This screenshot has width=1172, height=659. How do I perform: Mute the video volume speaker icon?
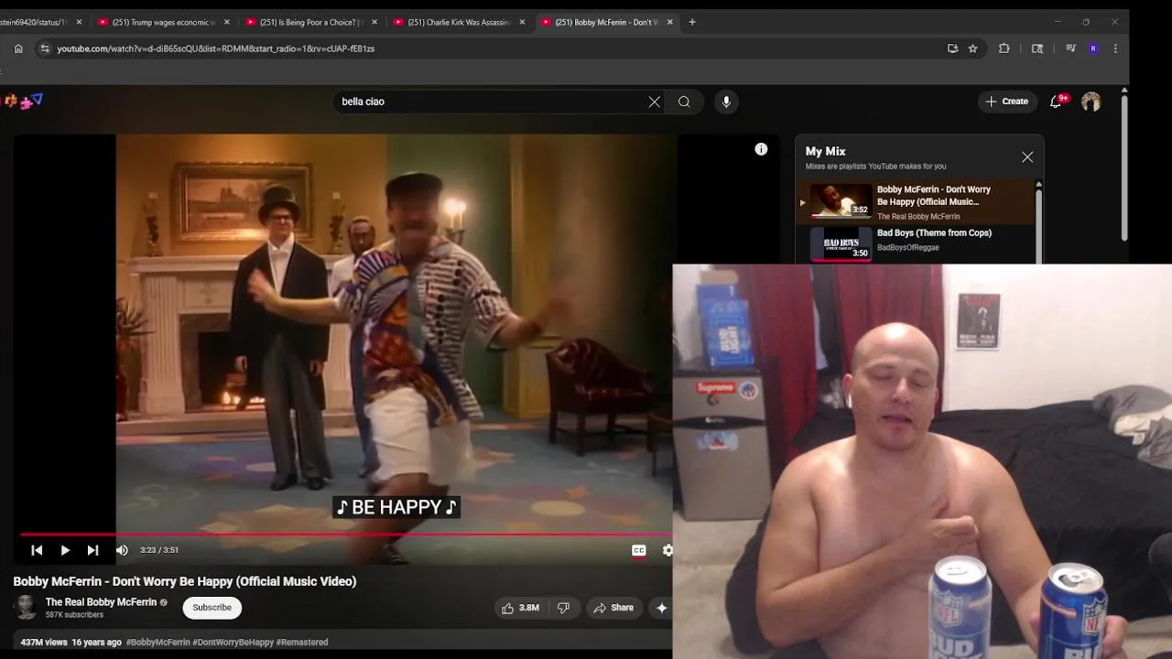[x=122, y=550]
